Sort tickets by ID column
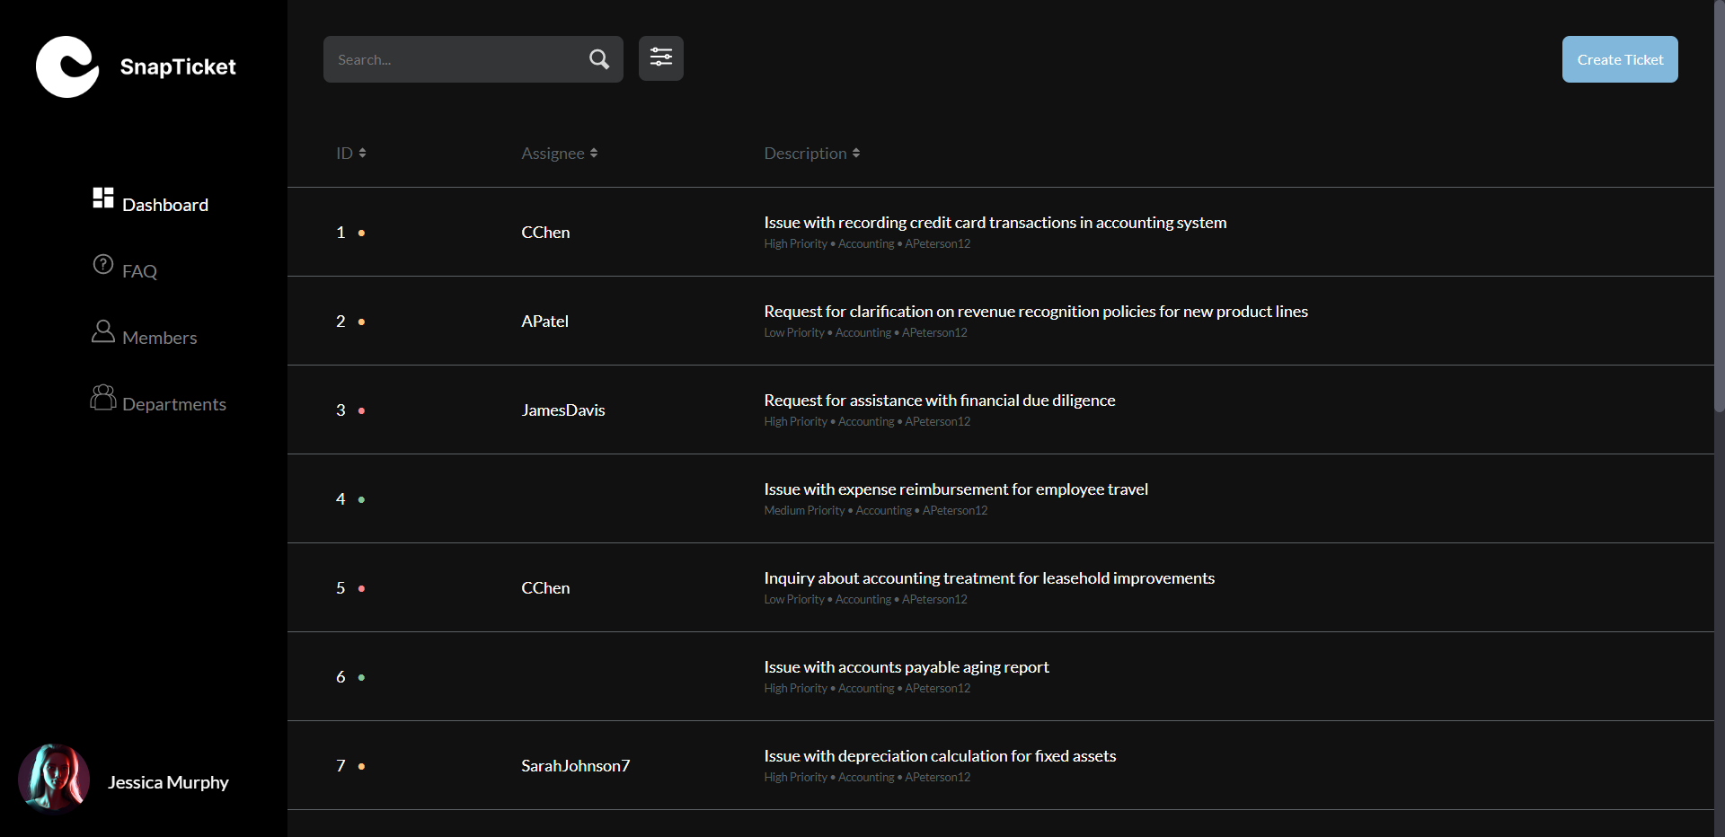This screenshot has width=1725, height=837. [x=351, y=154]
